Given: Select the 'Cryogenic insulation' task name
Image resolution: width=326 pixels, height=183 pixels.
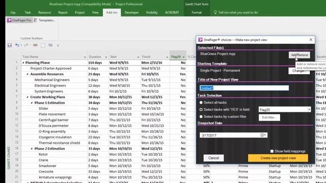Looking at the screenshot, I should pyautogui.click(x=55, y=137).
